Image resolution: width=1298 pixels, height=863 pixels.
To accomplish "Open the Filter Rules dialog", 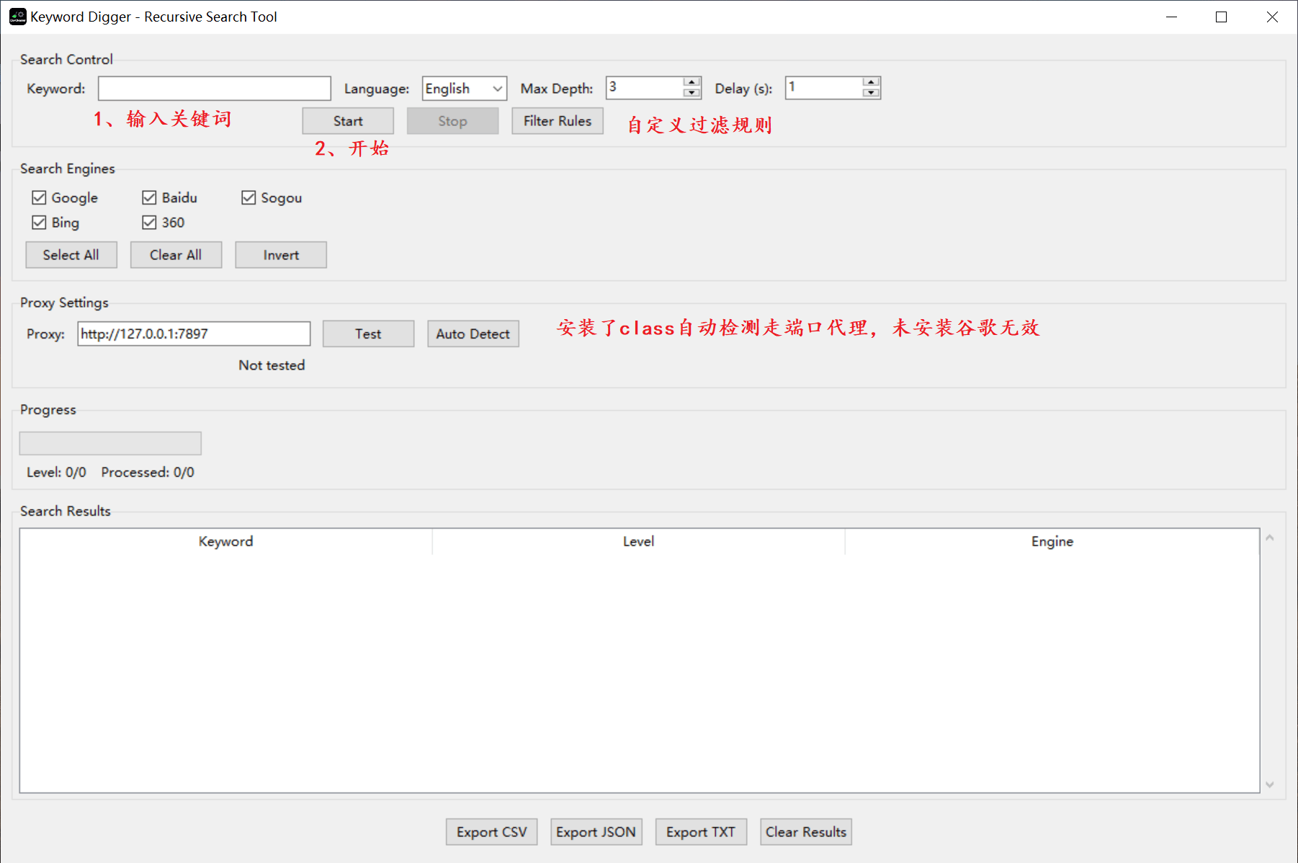I will (557, 121).
